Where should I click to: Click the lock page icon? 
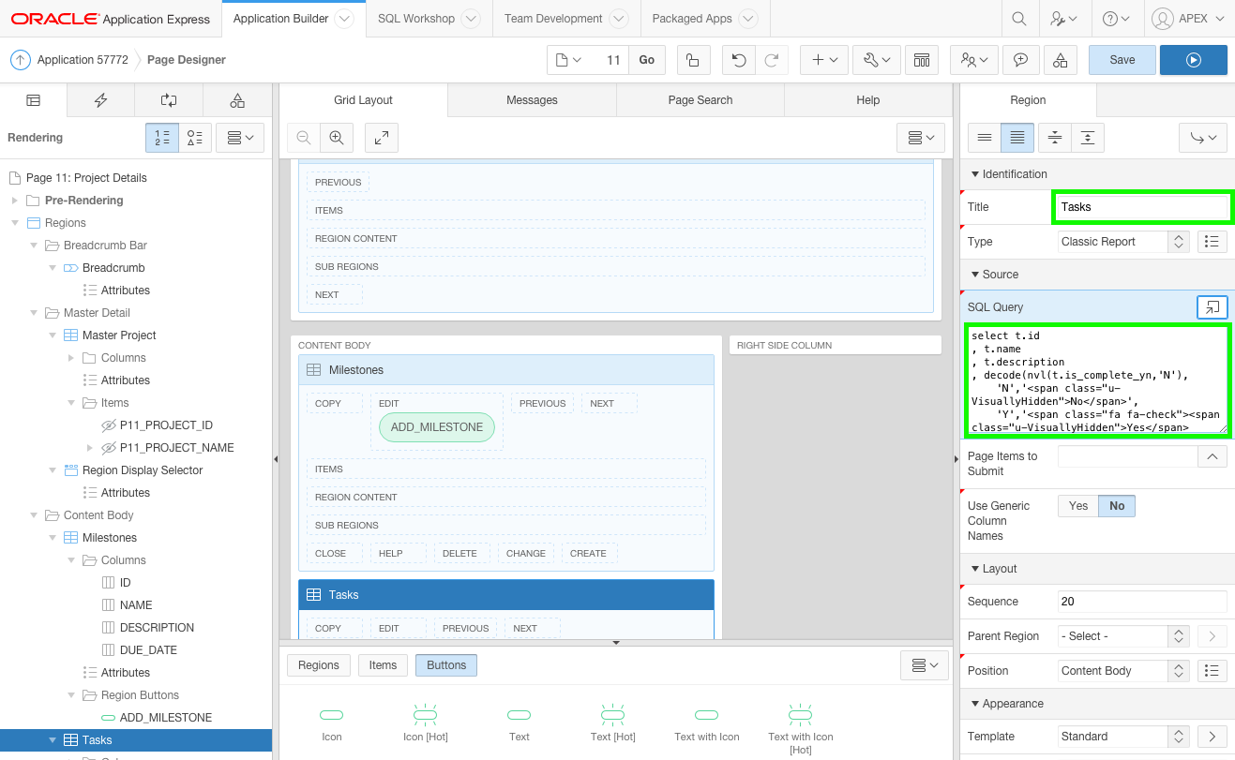(692, 60)
